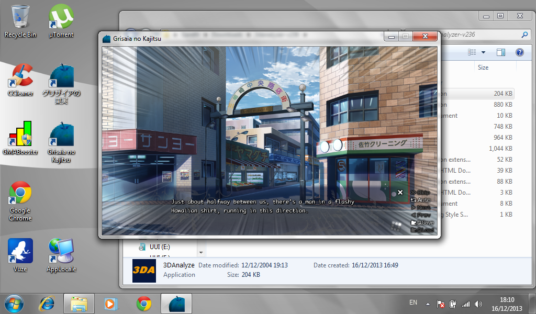The image size is (536, 314).
Task: Open the Windows Start menu
Action: [15, 303]
